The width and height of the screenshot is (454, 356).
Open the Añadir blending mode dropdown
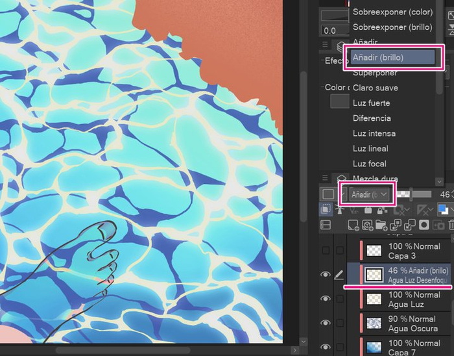coord(369,194)
